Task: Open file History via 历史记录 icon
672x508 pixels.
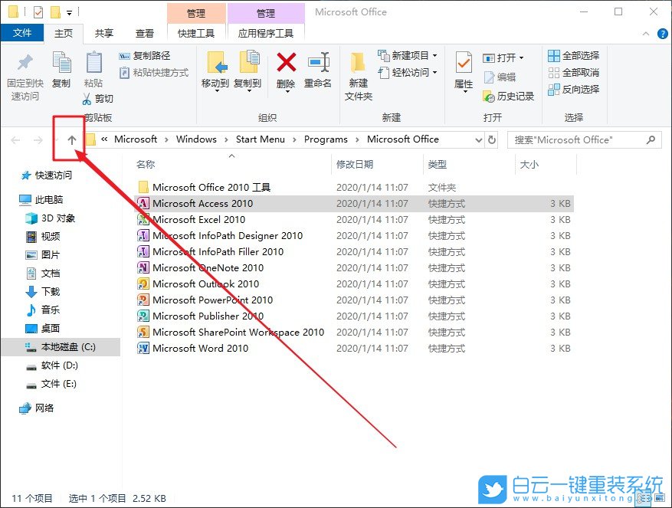Action: coord(505,96)
